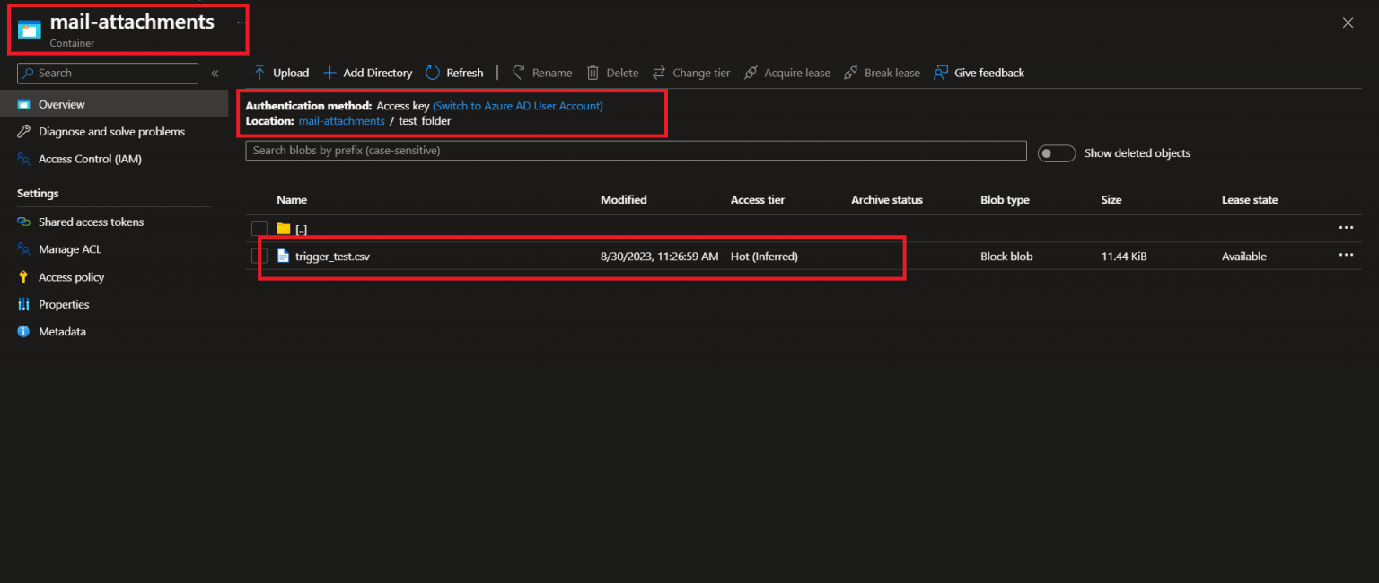Select the Add Directory tool
Screen dimensions: 1379x583
(367, 73)
